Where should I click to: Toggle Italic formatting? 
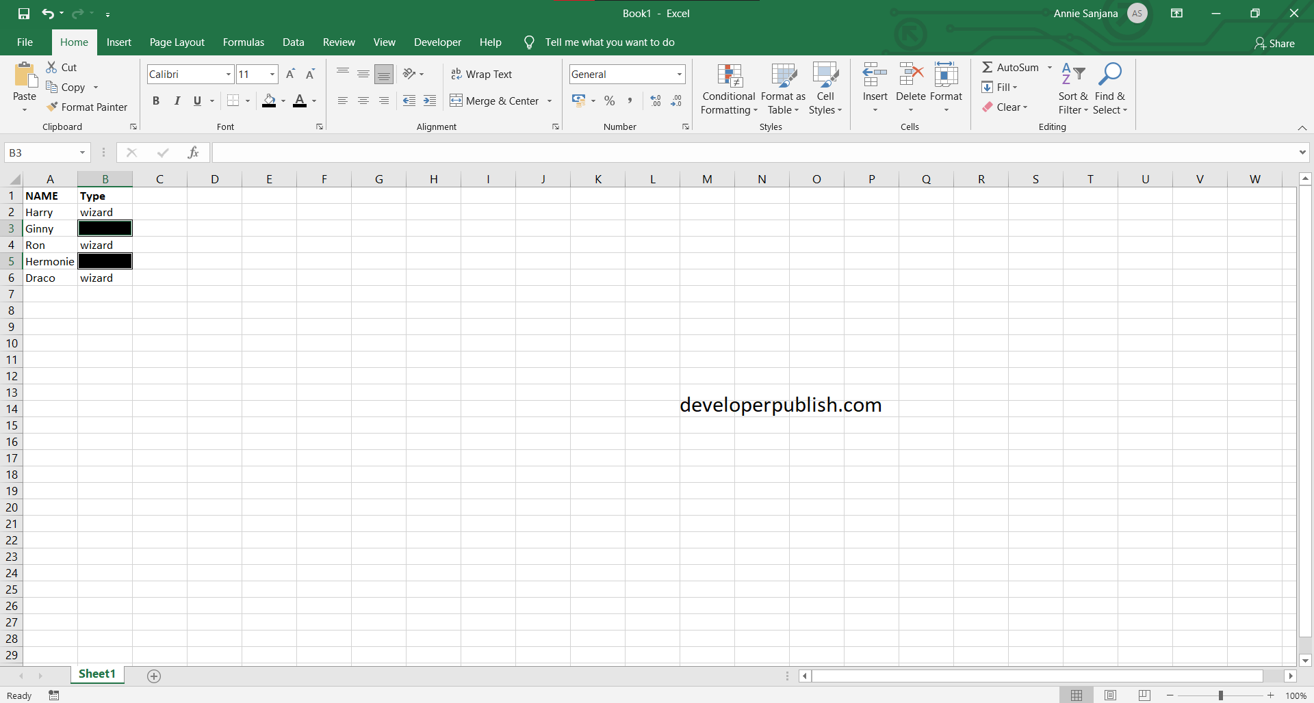(x=177, y=101)
